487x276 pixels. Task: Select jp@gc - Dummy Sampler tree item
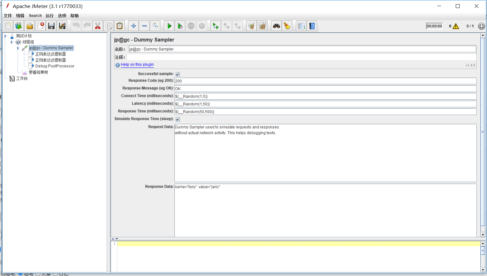[51, 48]
